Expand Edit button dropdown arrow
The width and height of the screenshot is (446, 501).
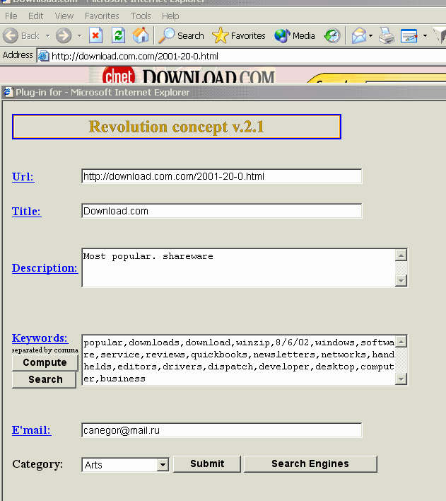[x=425, y=36]
